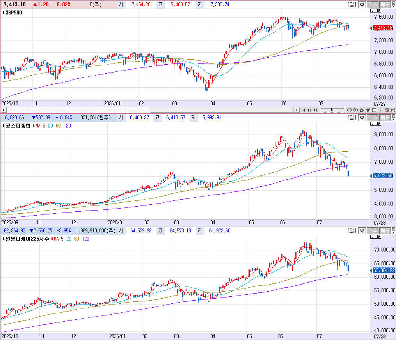Select MA 5 legend on 일본니케이225지수 chart
The height and width of the screenshot is (340, 396).
click(x=59, y=239)
